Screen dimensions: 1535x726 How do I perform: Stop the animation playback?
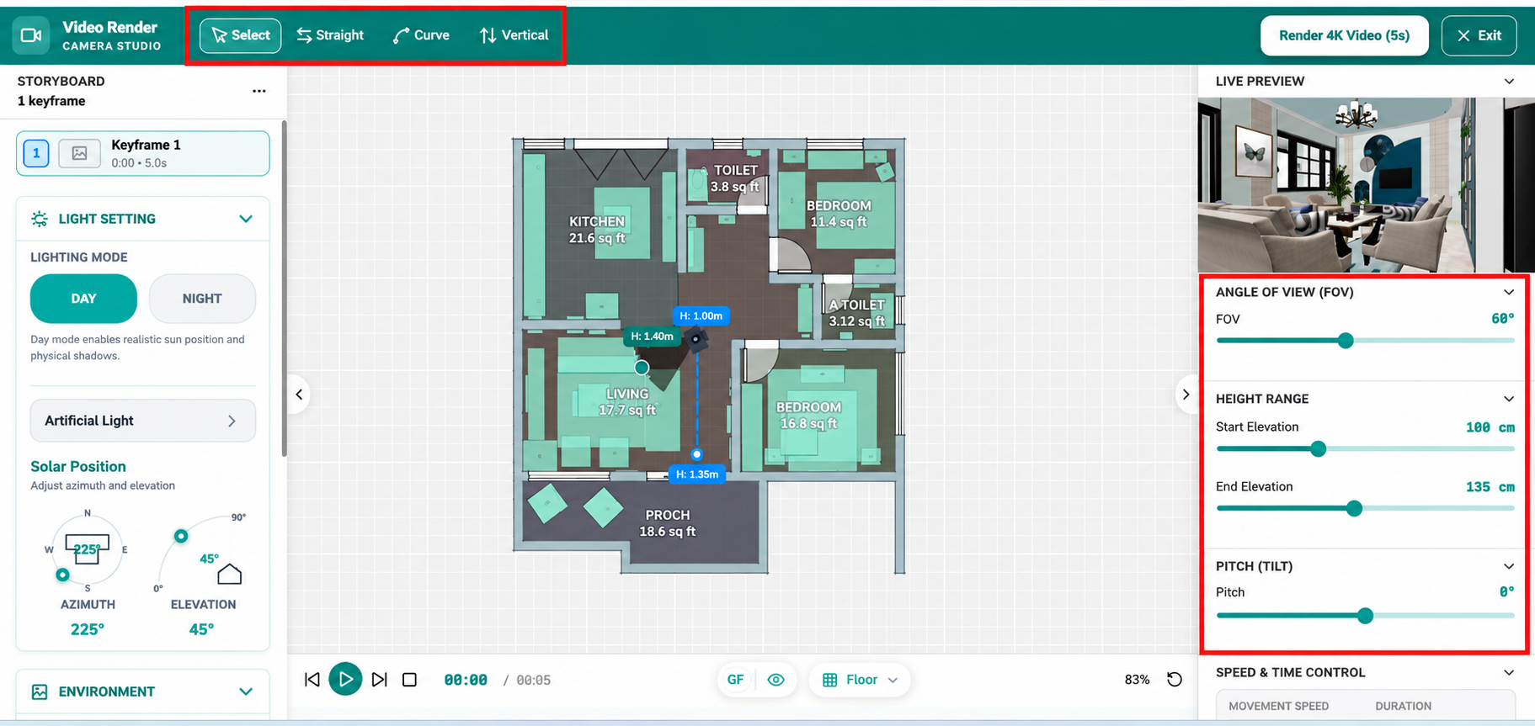pyautogui.click(x=409, y=680)
